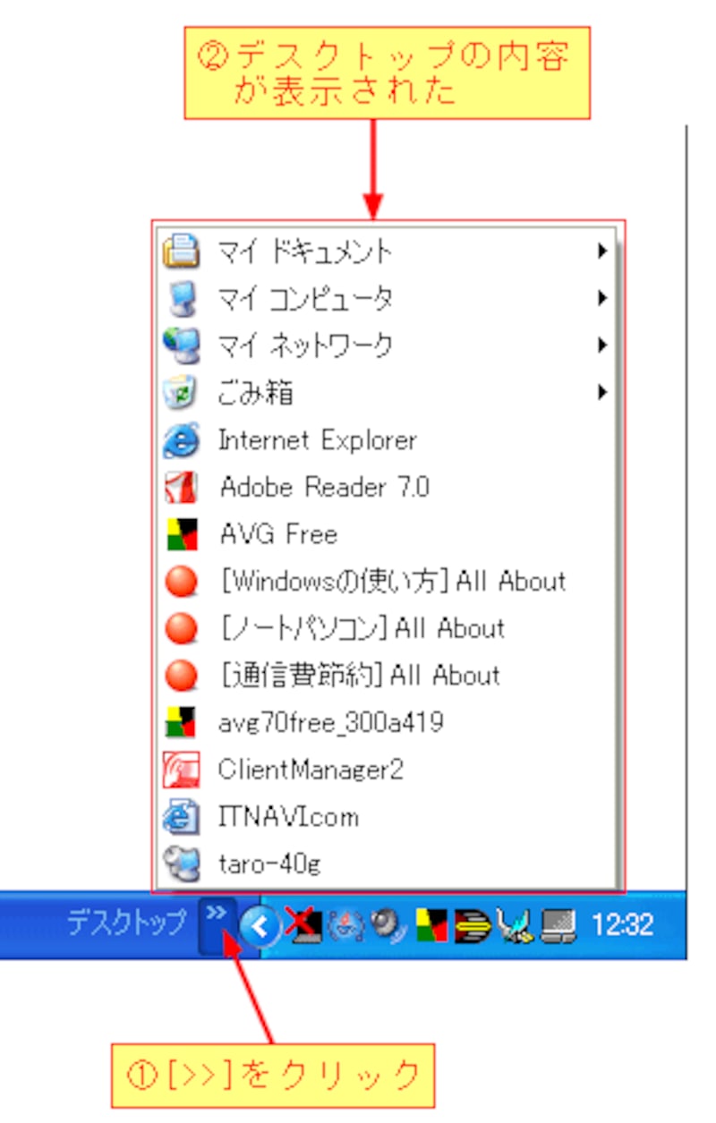The height and width of the screenshot is (1123, 716).
Task: Click the 12:32 taskbar clock
Action: [625, 924]
